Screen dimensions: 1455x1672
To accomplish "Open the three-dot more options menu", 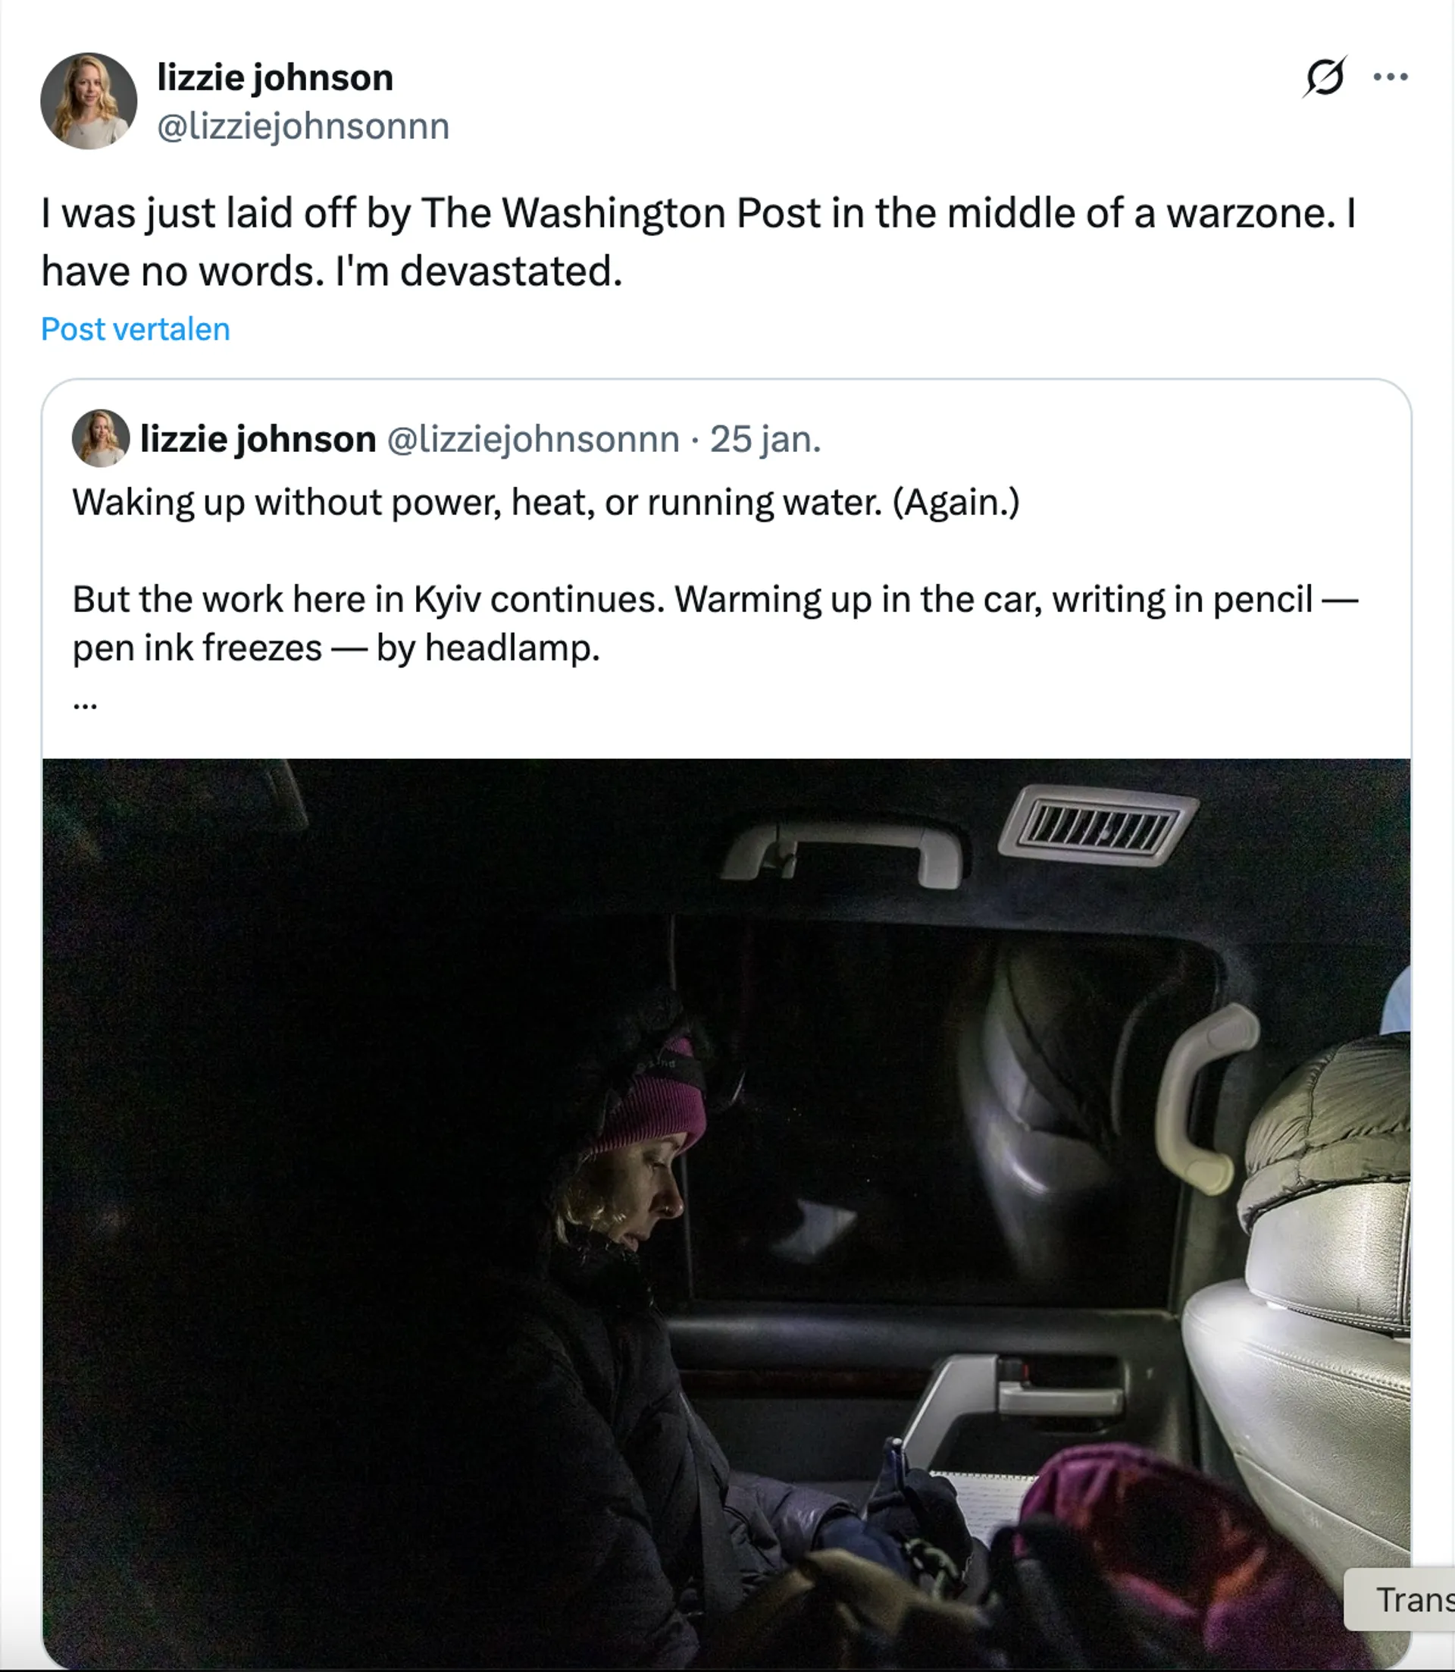I will tap(1390, 78).
